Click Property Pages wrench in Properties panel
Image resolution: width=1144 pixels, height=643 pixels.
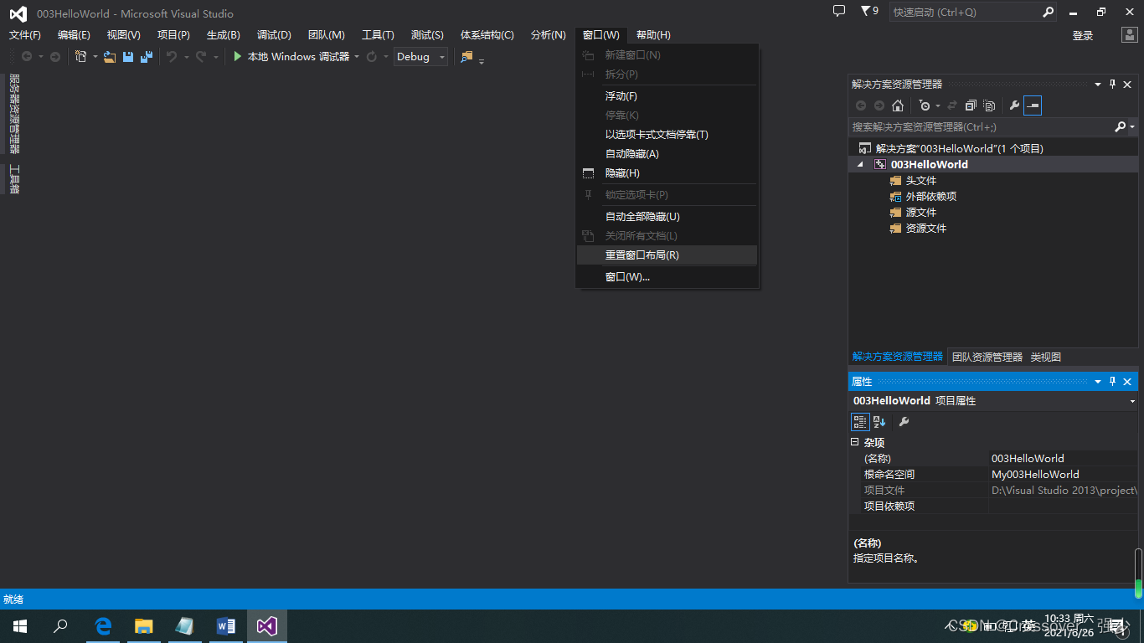(904, 422)
